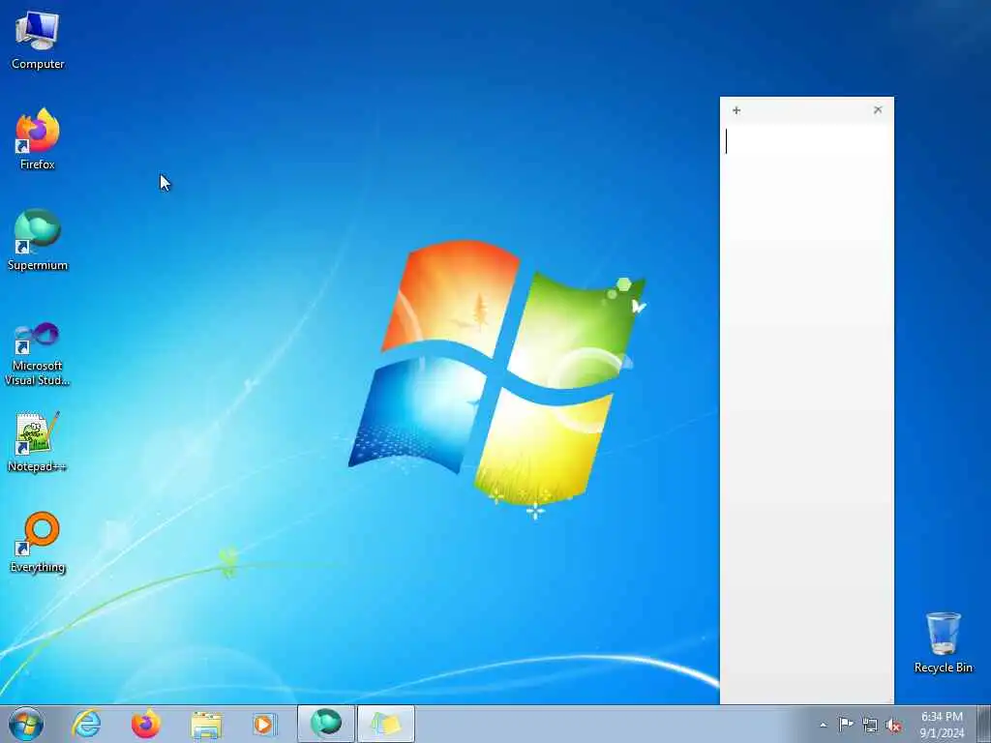Launch Firefox from the taskbar
The width and height of the screenshot is (991, 743).
tap(145, 724)
